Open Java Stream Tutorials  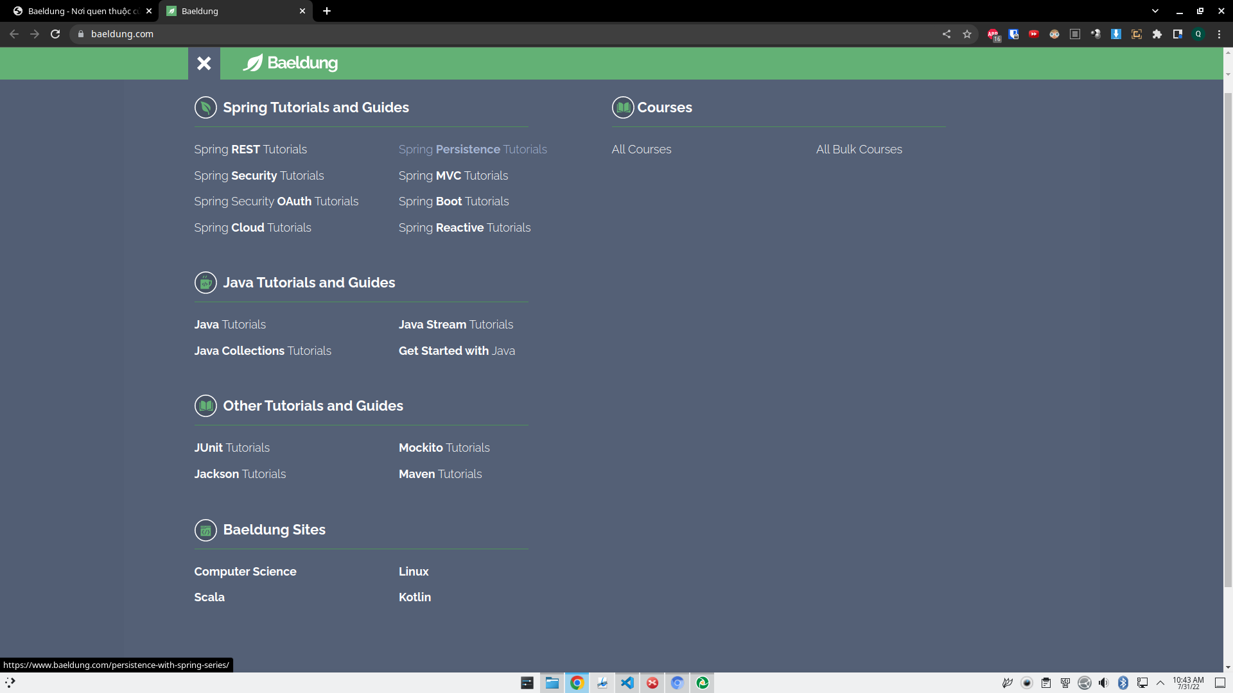pos(456,325)
